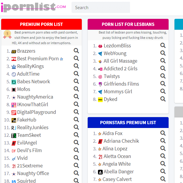Click the blue Pornstars Premium List header
Image resolution: width=183 pixels, height=183 pixels.
[x=128, y=123]
